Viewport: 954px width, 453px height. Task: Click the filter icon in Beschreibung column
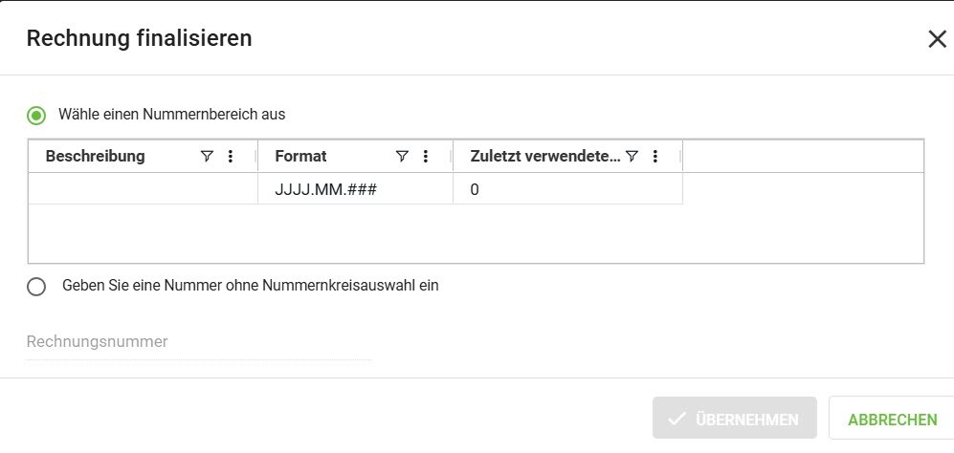(207, 157)
